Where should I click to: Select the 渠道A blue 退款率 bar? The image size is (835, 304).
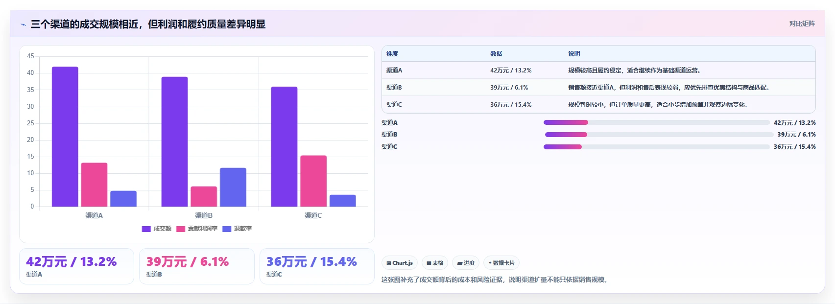click(123, 199)
